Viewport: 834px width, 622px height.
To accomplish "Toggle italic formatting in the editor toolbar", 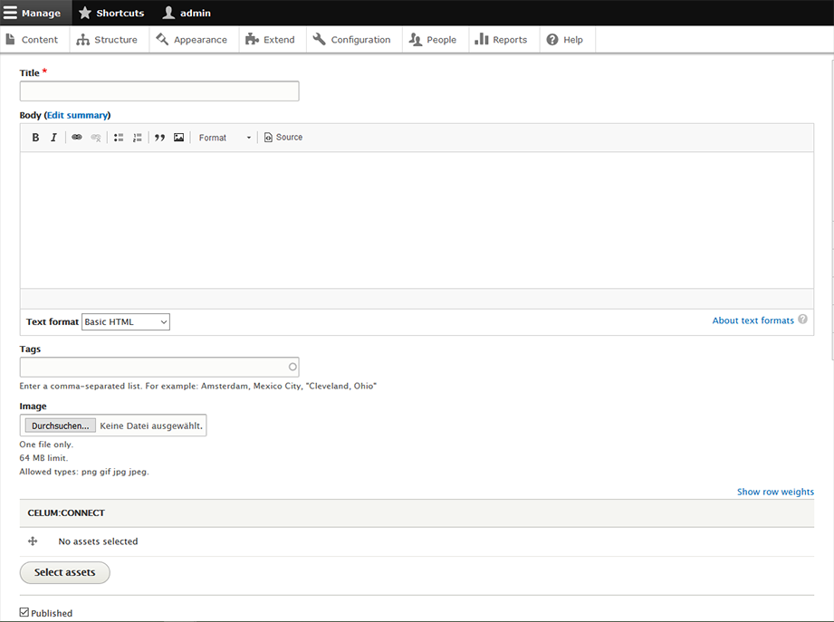I will point(53,138).
